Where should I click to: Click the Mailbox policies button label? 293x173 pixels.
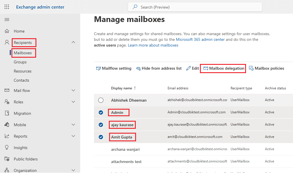[x=269, y=68]
